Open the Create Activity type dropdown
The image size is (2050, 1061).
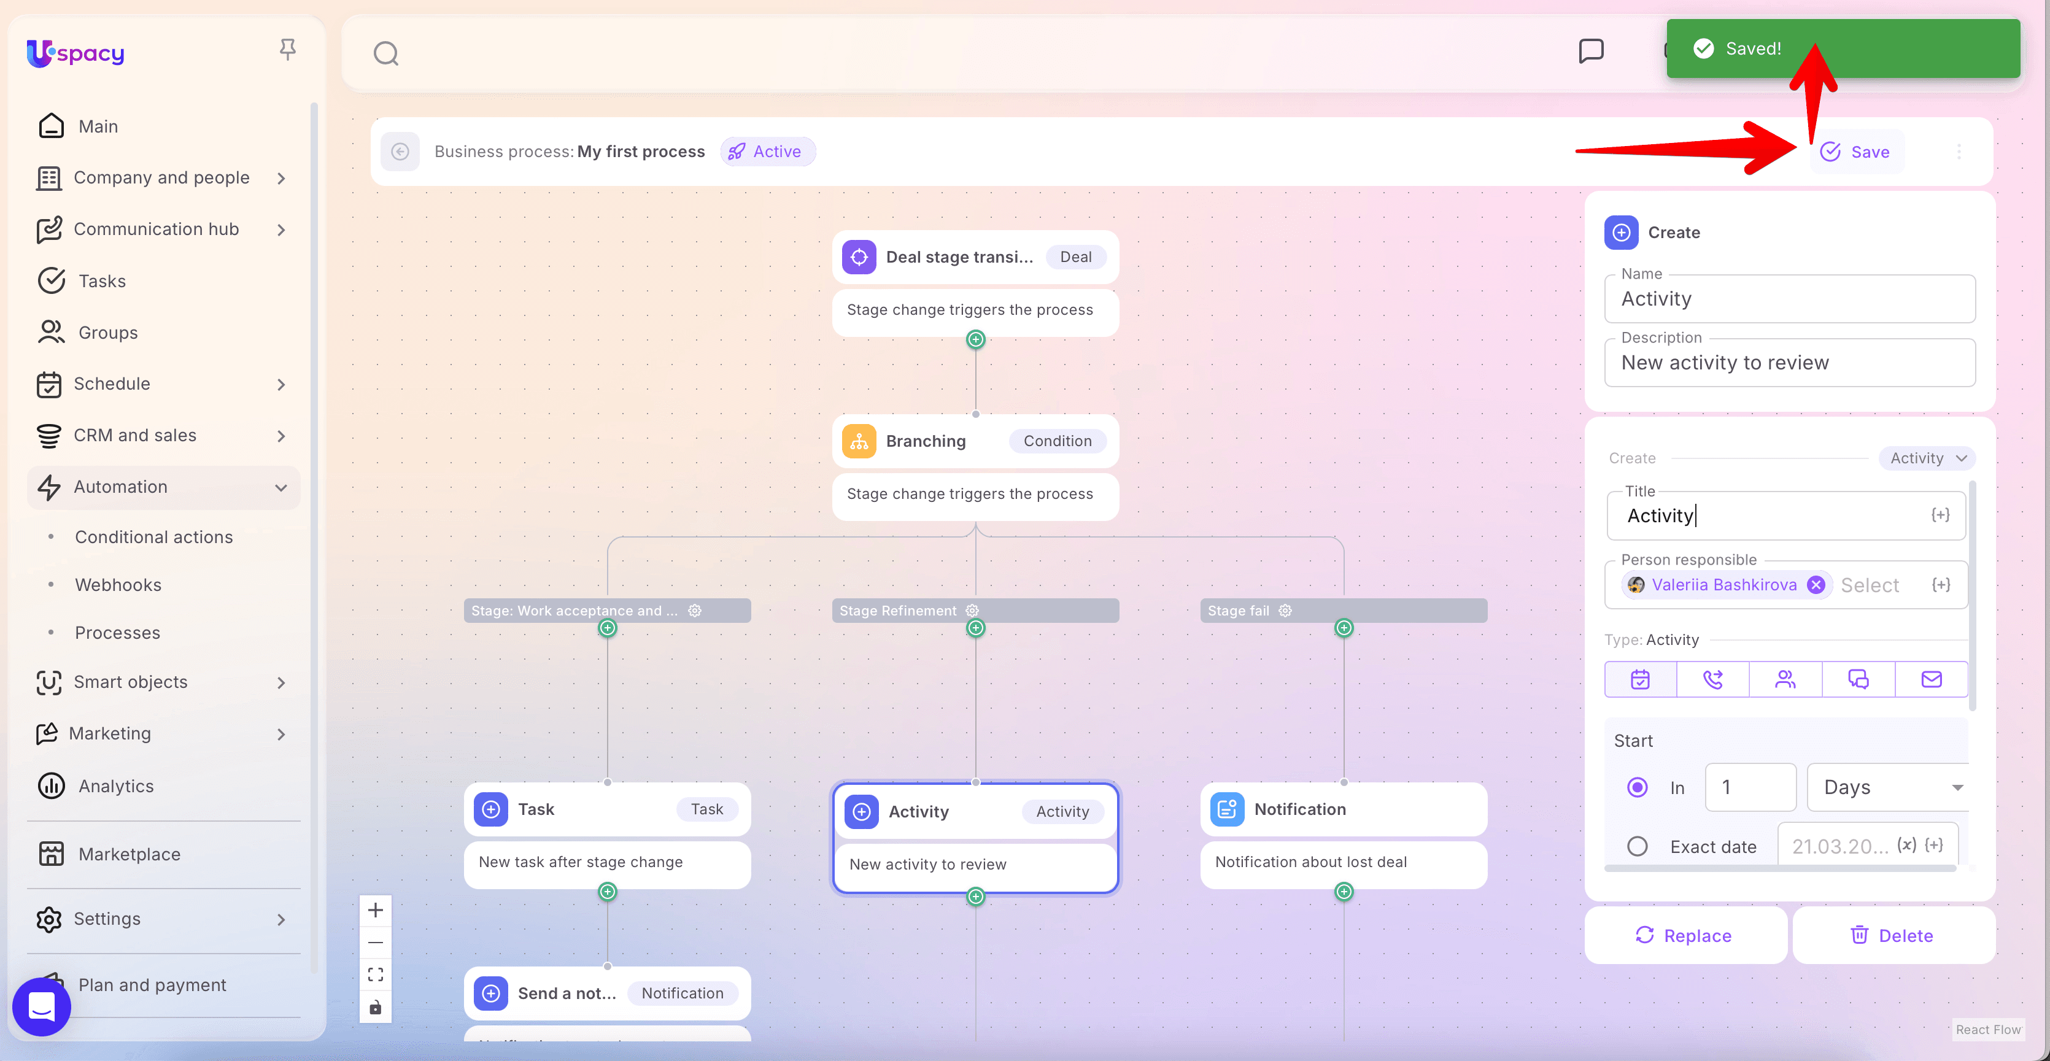[1927, 458]
